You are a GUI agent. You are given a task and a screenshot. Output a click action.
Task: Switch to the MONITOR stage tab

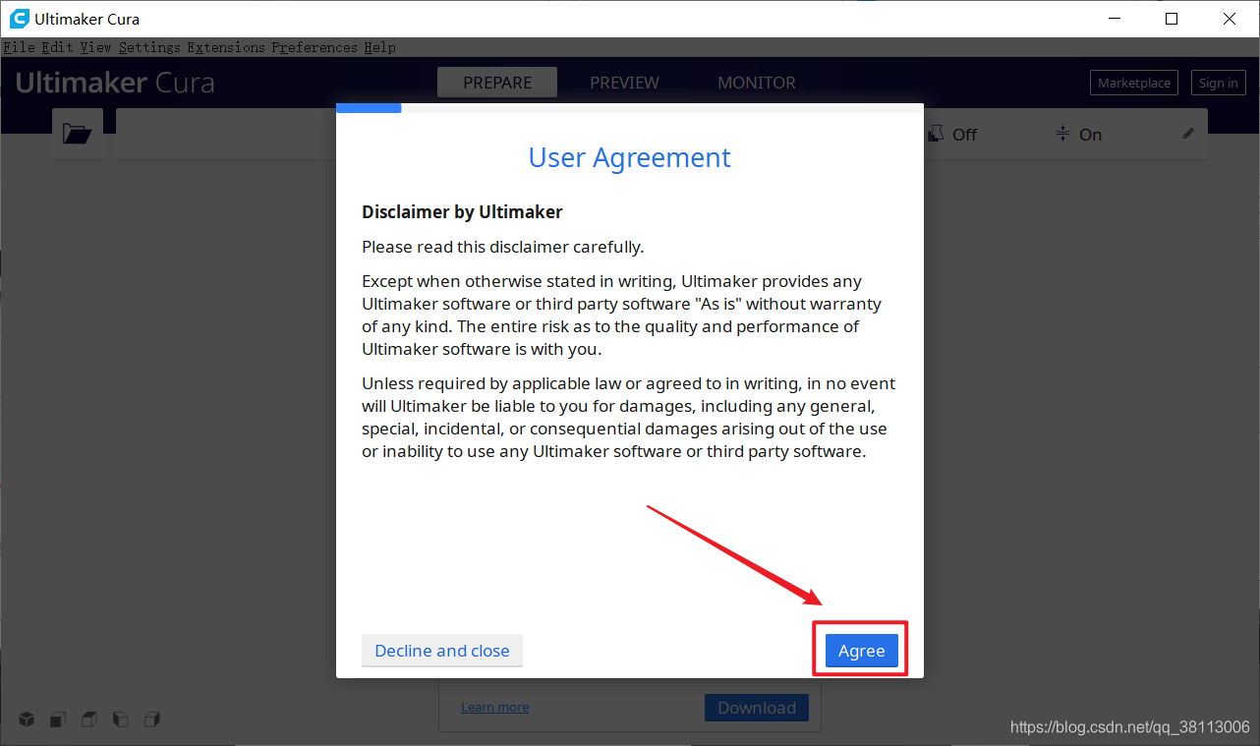click(x=757, y=83)
